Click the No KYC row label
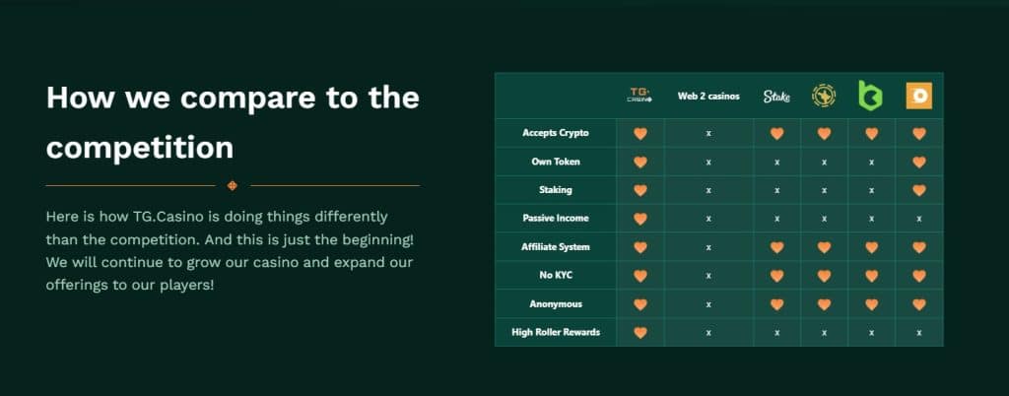Screen dimensions: 1009x396 pyautogui.click(x=556, y=275)
